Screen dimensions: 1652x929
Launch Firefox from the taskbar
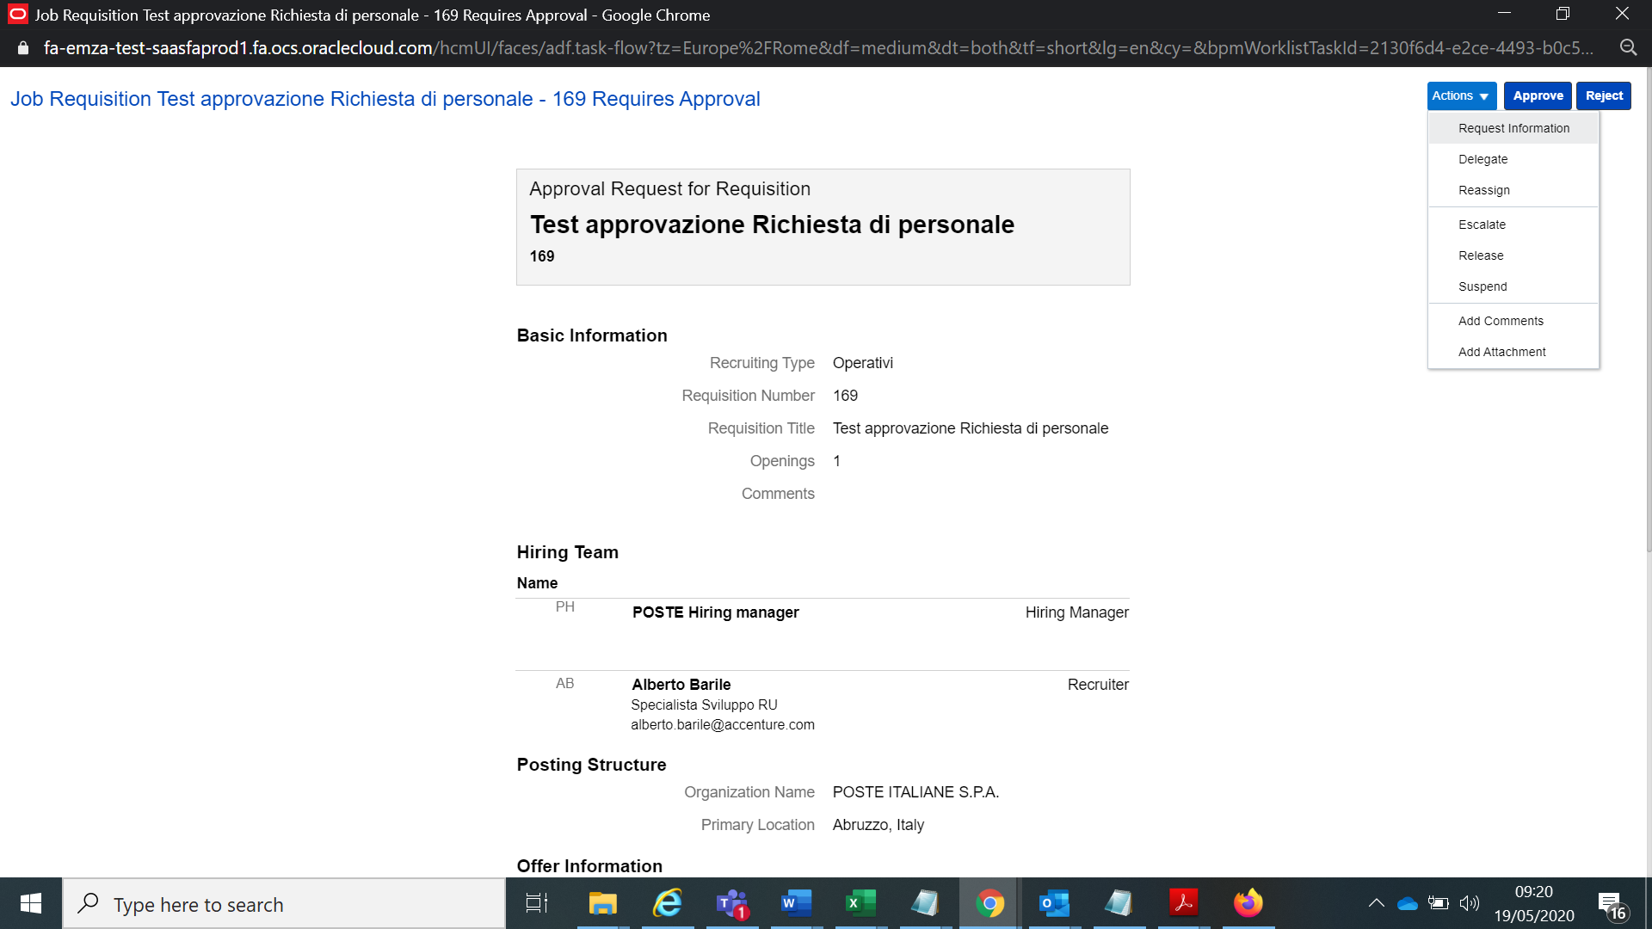1248,903
